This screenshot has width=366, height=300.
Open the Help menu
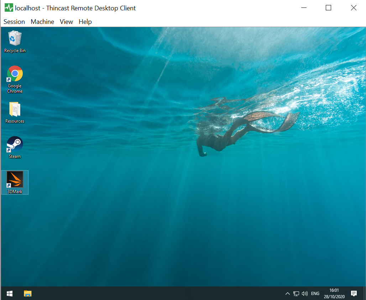point(85,22)
